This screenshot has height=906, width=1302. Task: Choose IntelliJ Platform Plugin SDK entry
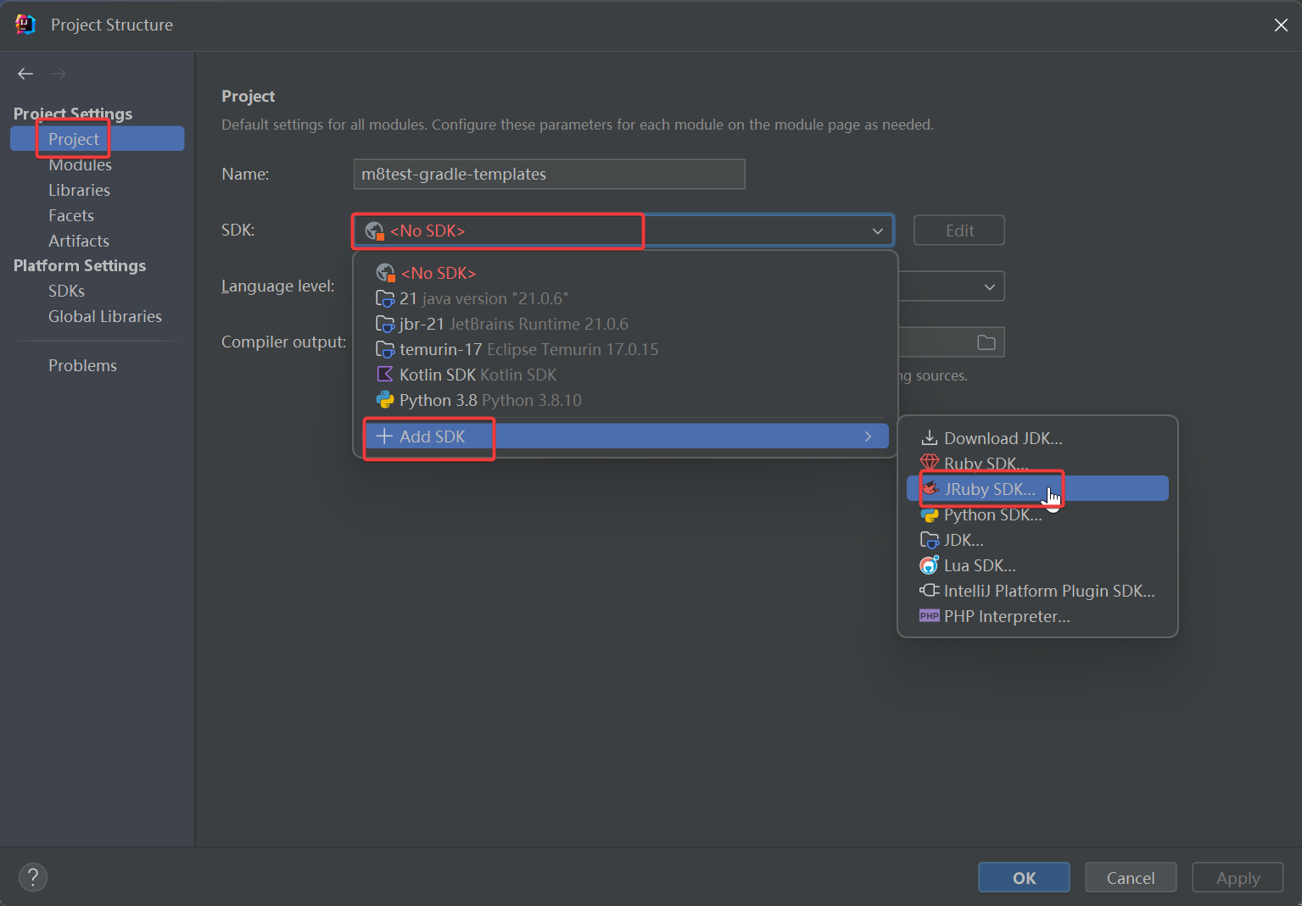point(1048,591)
